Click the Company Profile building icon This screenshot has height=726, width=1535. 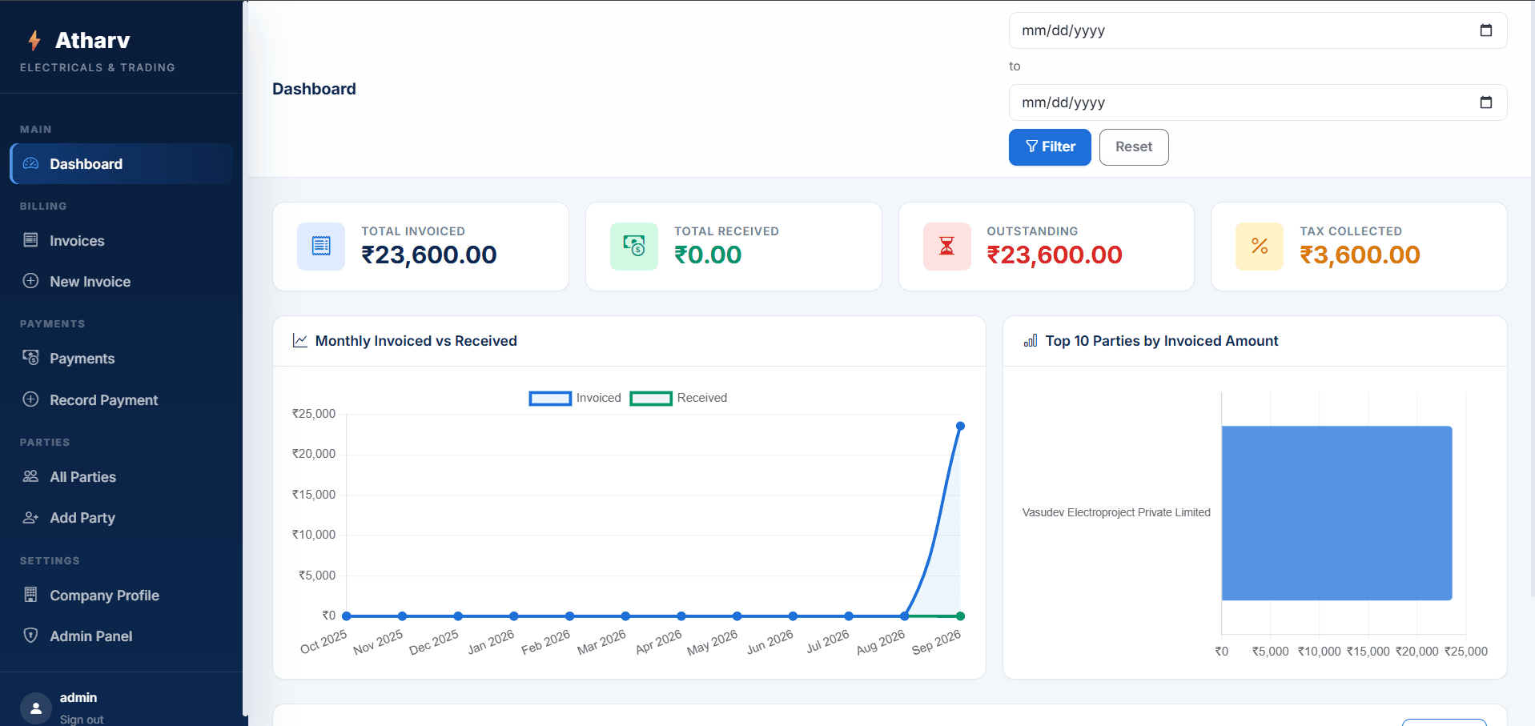click(x=30, y=595)
